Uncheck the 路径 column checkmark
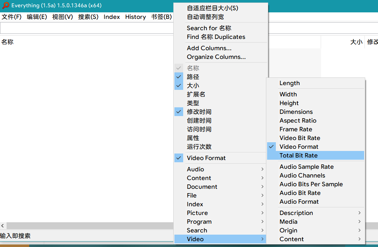Image resolution: width=378 pixels, height=247 pixels. click(x=179, y=77)
